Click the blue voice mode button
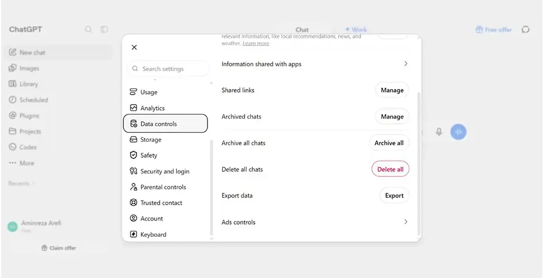Screen dimensions: 544x278 458,132
